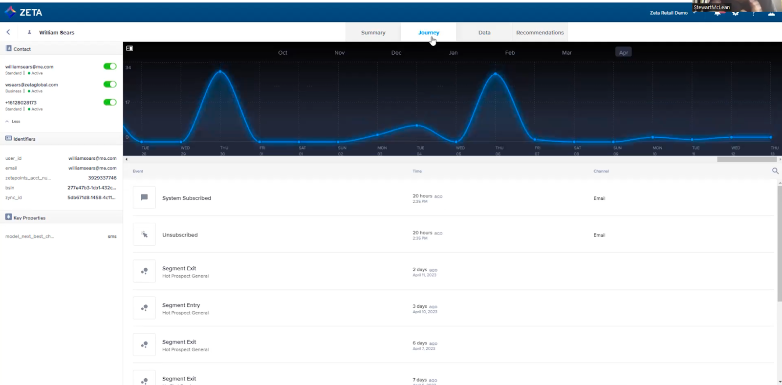
Task: Click the Key Properties star icon
Action: tap(8, 217)
